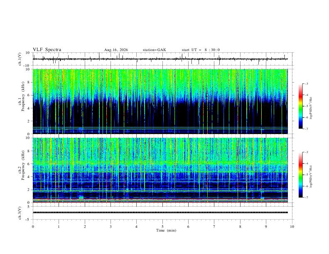The image size is (329, 254).
Task: Select the Aug.16, 2026 date label
Action: 116,50
